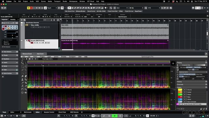Select the Vocals track in track list

pyautogui.click(x=41, y=44)
